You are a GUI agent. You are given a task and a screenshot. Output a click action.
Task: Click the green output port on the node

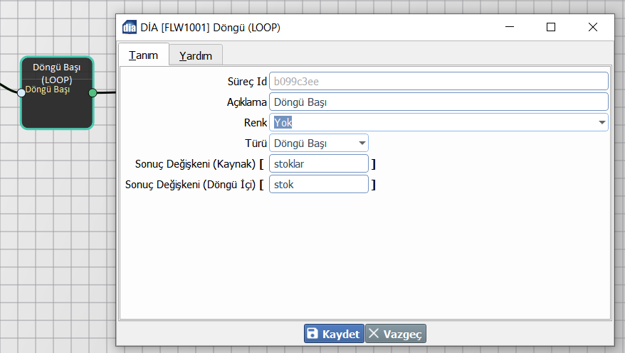point(93,92)
